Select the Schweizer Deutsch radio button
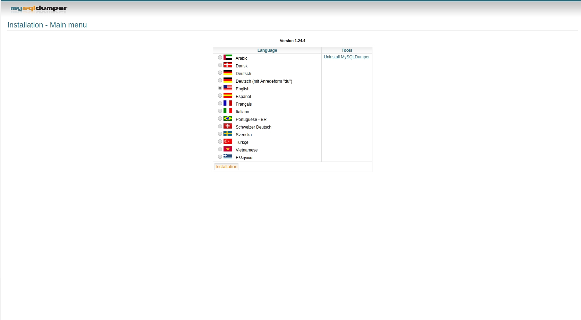Viewport: 581px width, 320px height. (x=220, y=126)
